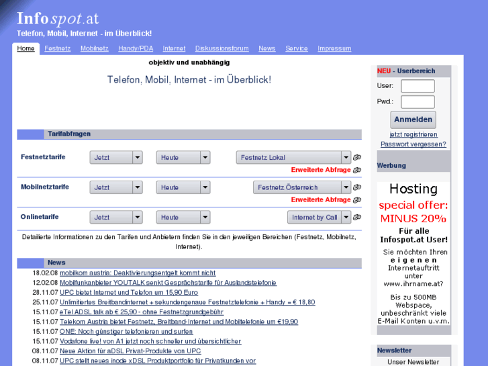The width and height of the screenshot is (488, 366).
Task: Open Neue Aktion für aDSL Privat-Produkte news
Action: [130, 351]
